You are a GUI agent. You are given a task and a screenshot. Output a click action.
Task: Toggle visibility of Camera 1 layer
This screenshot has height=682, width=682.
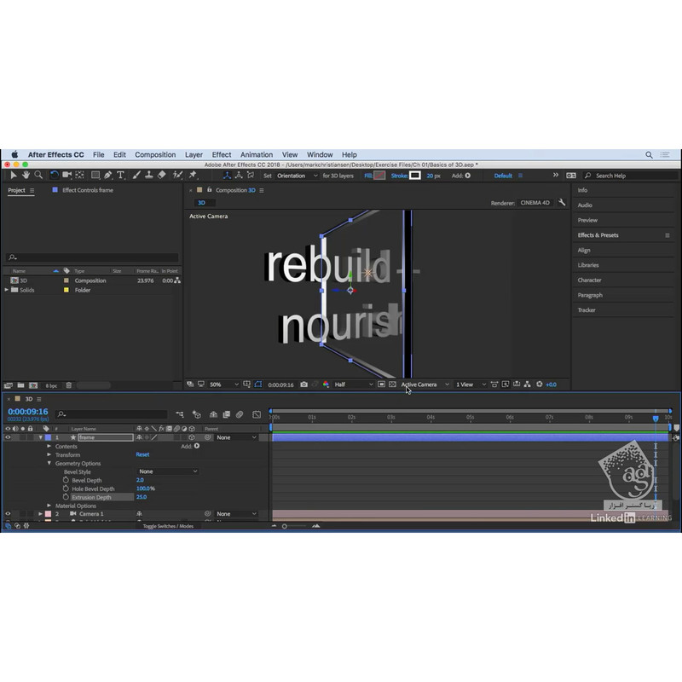[x=8, y=514]
